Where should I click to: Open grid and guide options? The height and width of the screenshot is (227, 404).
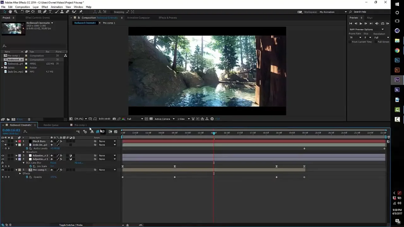click(x=90, y=119)
